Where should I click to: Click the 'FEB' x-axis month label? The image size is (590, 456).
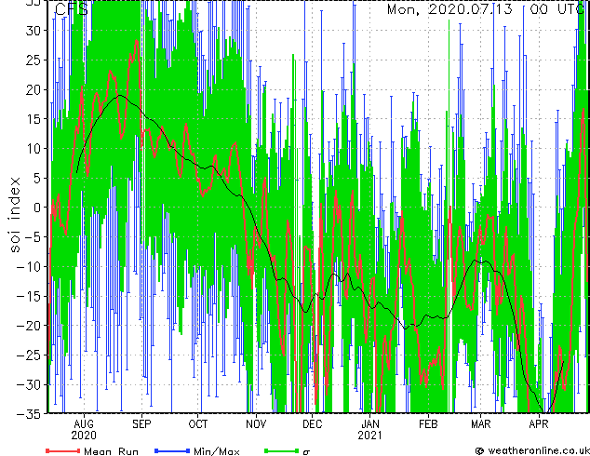coord(428,424)
